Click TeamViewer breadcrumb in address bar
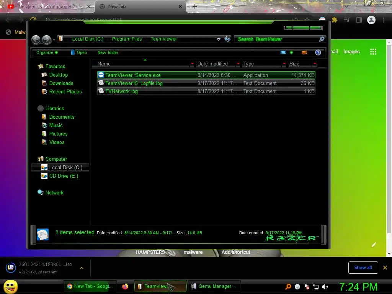This screenshot has width=392, height=294. 163,39
